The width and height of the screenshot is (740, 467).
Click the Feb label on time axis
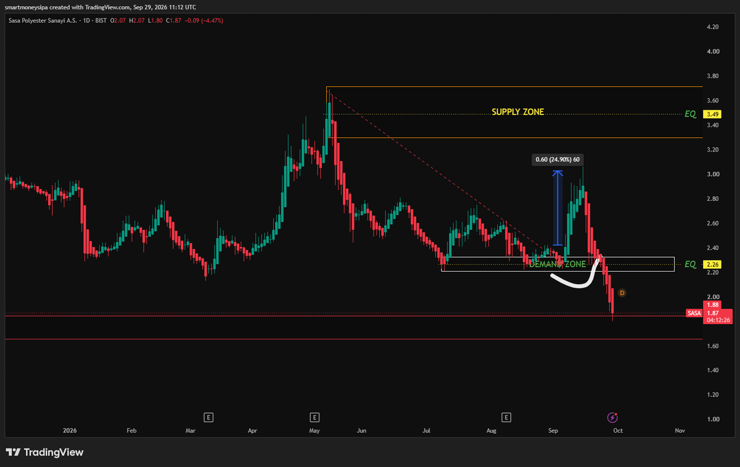point(131,431)
